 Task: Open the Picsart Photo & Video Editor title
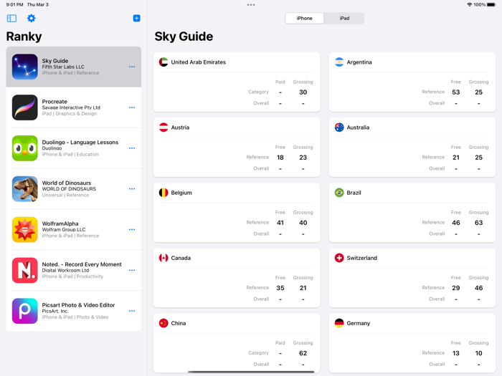[78, 304]
